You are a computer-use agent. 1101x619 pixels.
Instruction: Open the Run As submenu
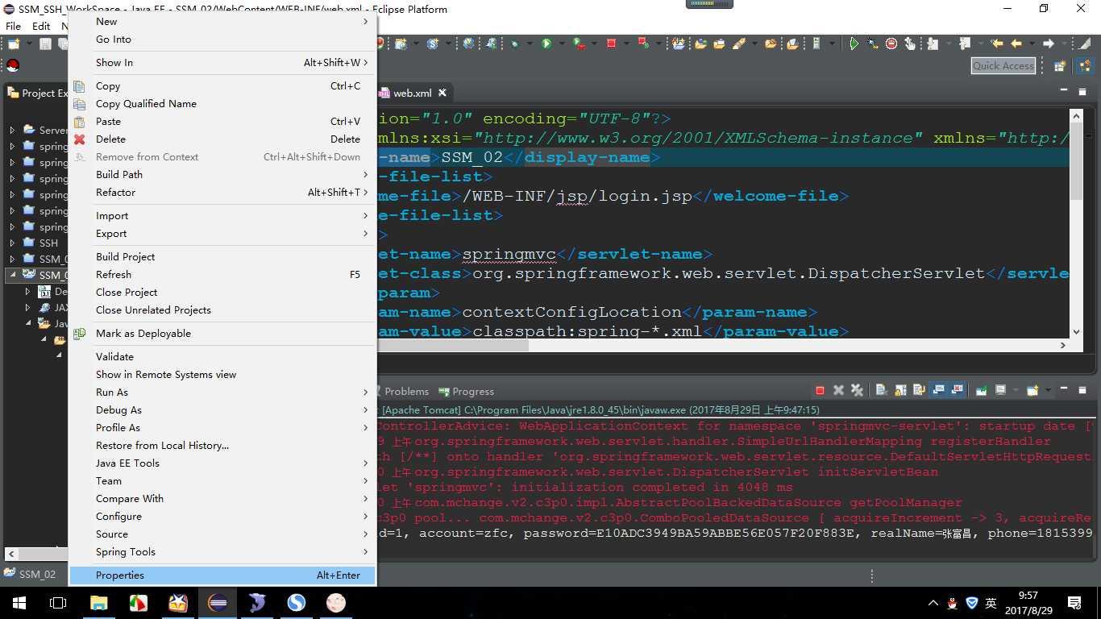click(223, 392)
